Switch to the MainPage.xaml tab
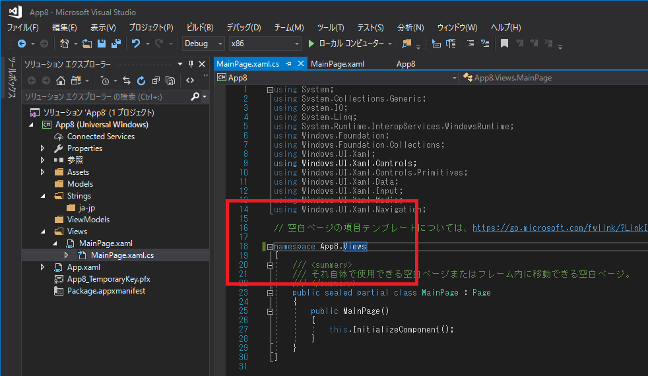Viewport: 648px width, 376px height. click(337, 64)
